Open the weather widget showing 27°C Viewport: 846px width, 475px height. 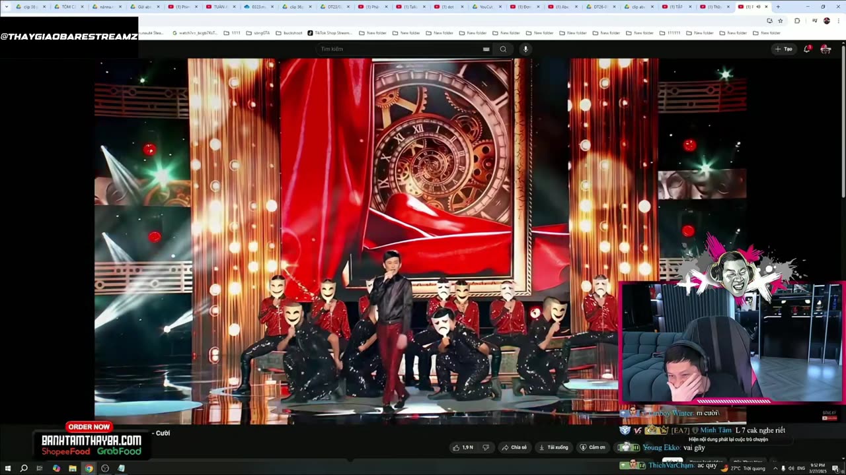(x=744, y=468)
